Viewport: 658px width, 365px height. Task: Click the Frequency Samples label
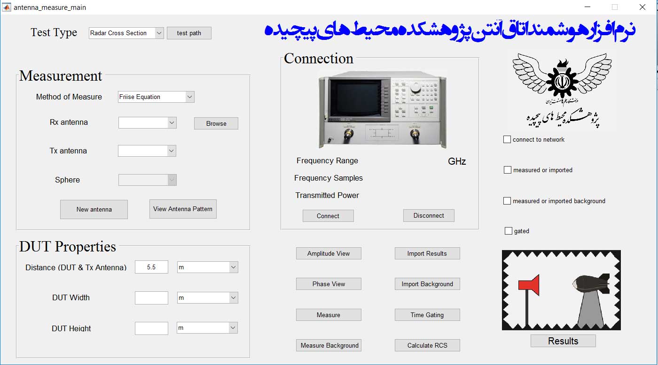click(x=329, y=178)
